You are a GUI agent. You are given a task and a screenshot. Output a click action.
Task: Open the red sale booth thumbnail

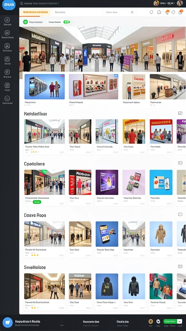[161, 132]
